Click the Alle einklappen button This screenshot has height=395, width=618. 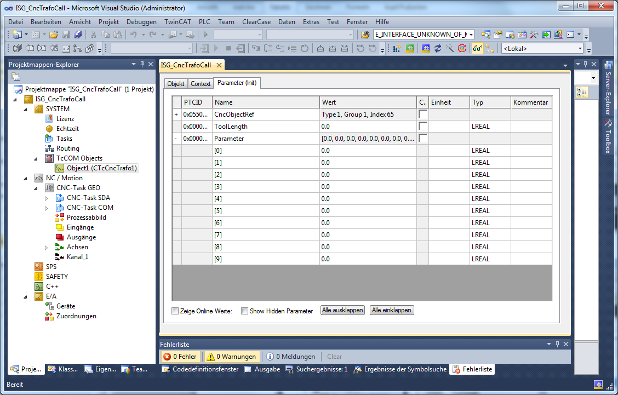point(392,310)
